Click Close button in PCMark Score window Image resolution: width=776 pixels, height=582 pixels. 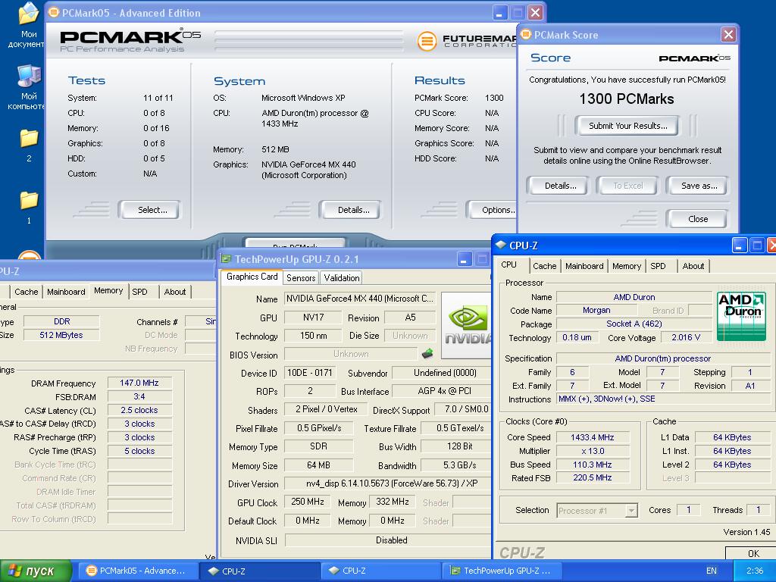pyautogui.click(x=698, y=219)
